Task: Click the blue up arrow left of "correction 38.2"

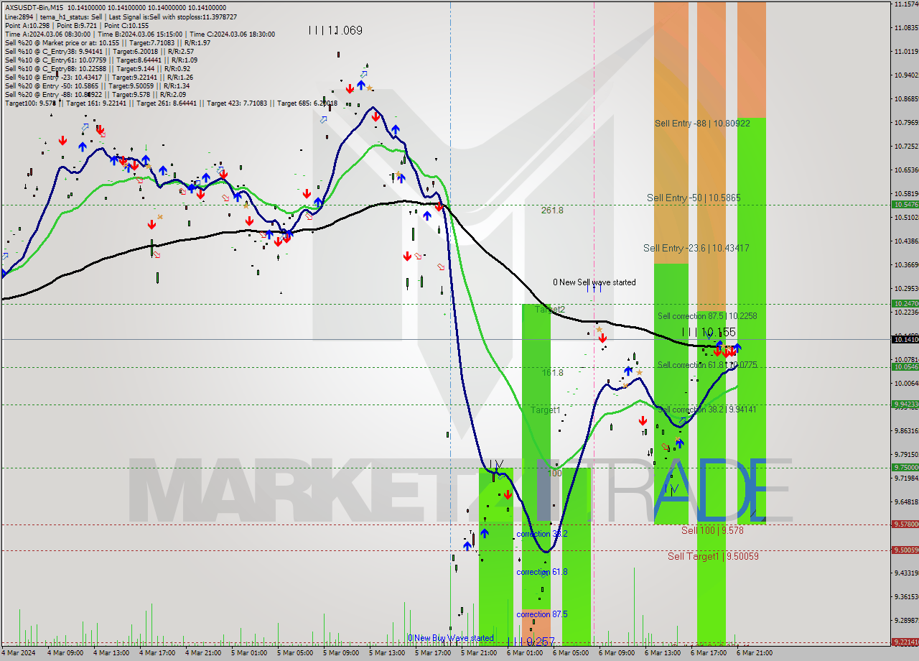Action: click(x=485, y=533)
